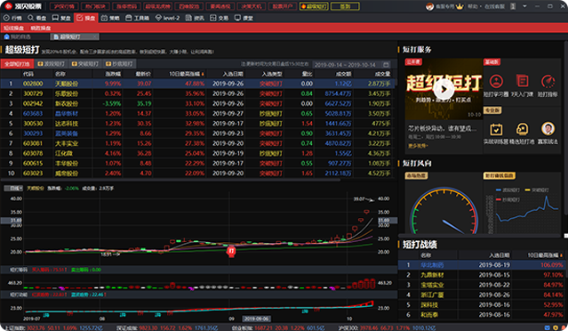
Task: Open the 精选短打池 icon
Action: point(522,129)
